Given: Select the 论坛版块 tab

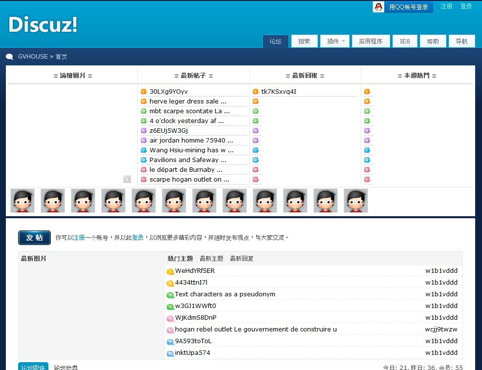Looking at the screenshot, I should pos(33,367).
